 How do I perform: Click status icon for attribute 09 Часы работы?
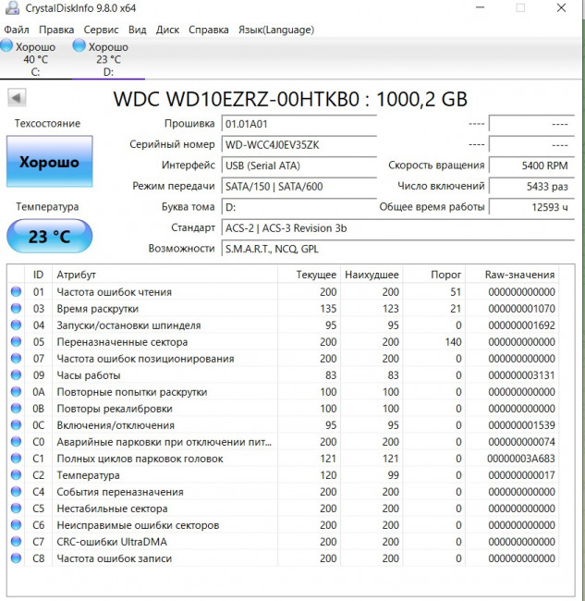[16, 374]
